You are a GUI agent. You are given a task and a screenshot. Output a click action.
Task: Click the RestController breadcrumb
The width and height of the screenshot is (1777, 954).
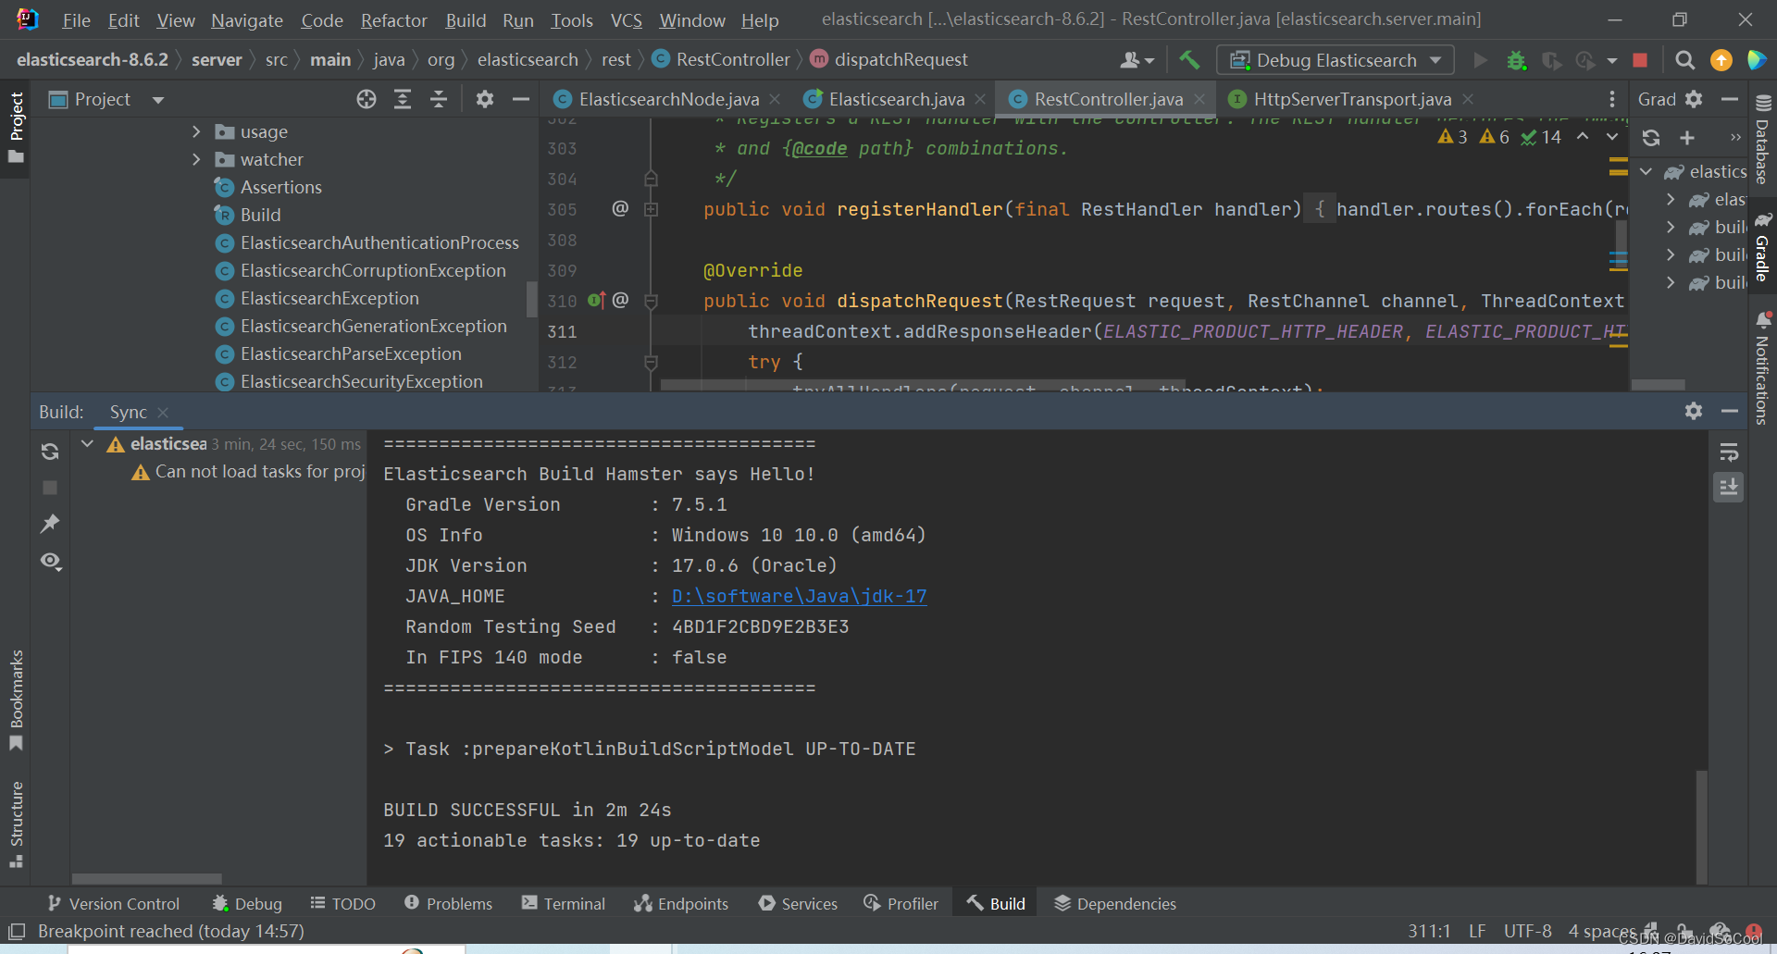point(722,59)
